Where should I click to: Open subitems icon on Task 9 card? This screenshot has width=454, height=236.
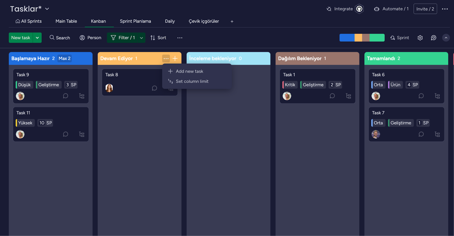coord(82,96)
